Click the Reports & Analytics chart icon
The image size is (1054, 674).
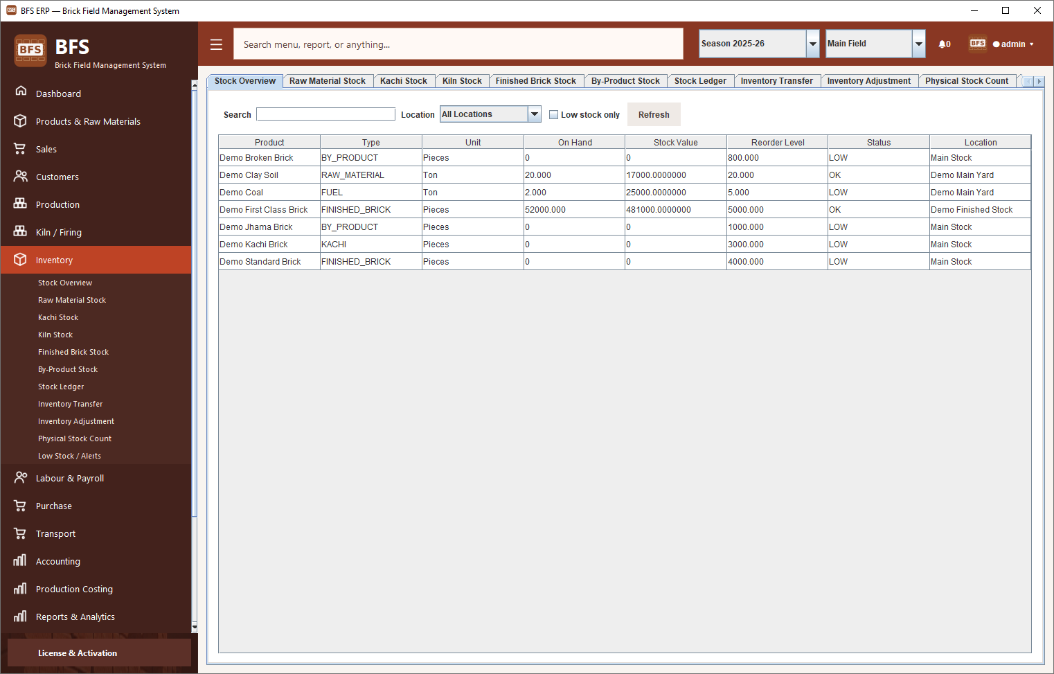(21, 617)
